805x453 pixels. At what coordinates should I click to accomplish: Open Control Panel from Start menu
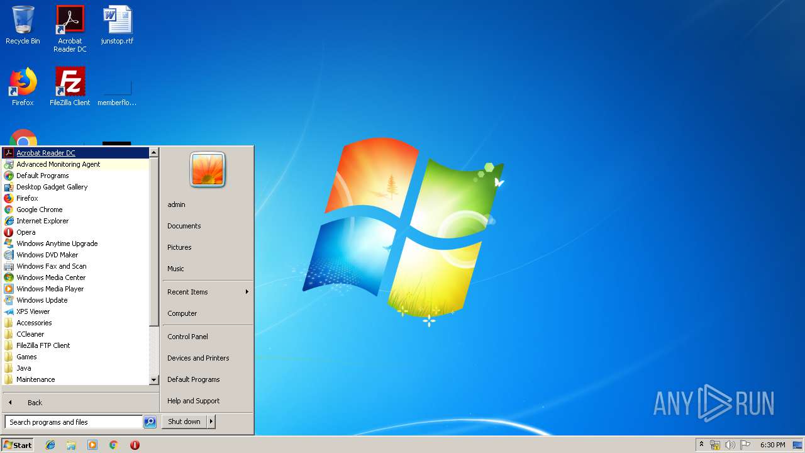(x=208, y=337)
